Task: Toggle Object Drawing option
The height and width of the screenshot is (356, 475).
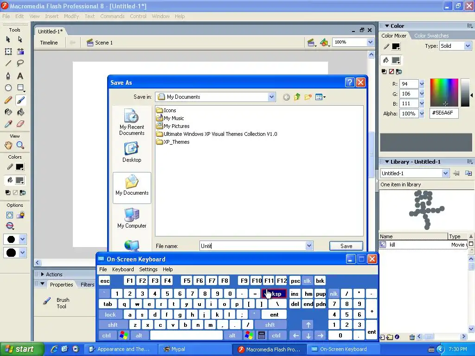Action: [9, 215]
